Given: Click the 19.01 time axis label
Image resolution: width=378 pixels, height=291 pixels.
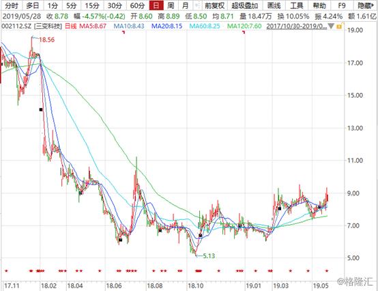Looking at the screenshot, I should coord(254,286).
